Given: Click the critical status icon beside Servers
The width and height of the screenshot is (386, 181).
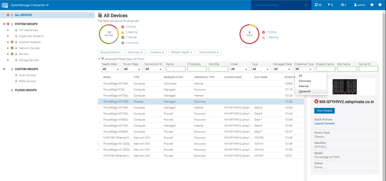Looking at the screenshot, I should coord(12,54).
